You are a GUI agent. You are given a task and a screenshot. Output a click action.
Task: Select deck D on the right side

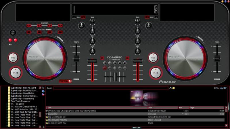tap(156, 17)
